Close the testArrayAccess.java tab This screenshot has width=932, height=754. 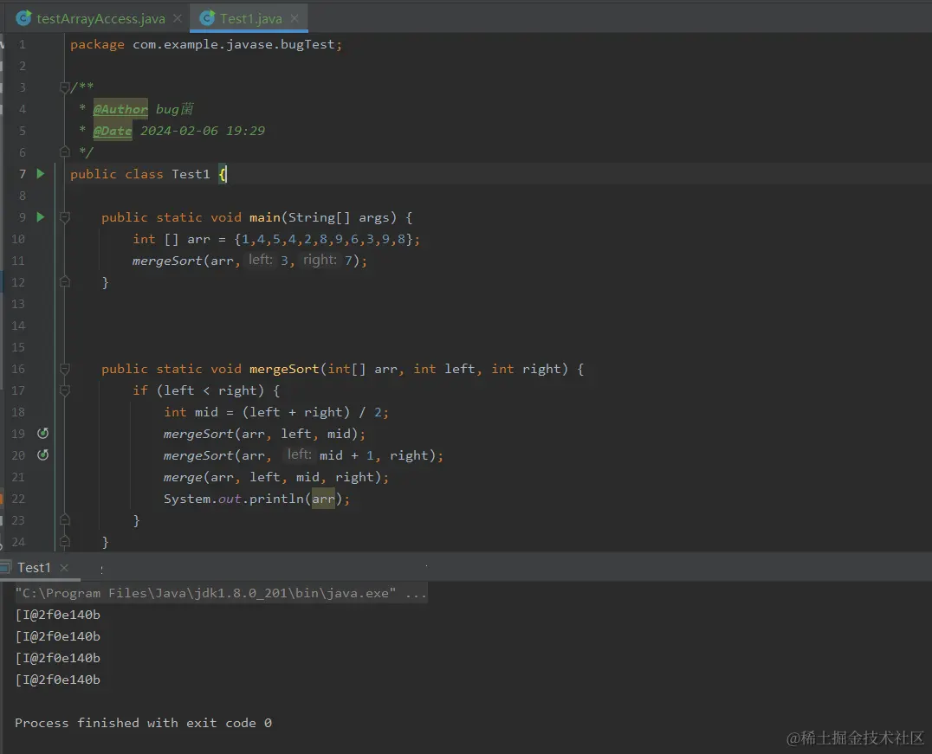tap(177, 18)
